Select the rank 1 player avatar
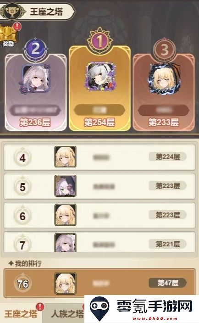Screen dimensions: 199x323 [x=100, y=76]
